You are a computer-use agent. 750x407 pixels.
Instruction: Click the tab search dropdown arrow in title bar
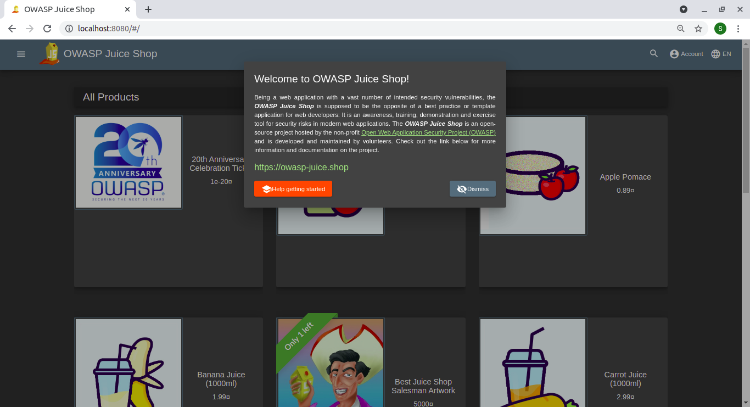pos(684,9)
